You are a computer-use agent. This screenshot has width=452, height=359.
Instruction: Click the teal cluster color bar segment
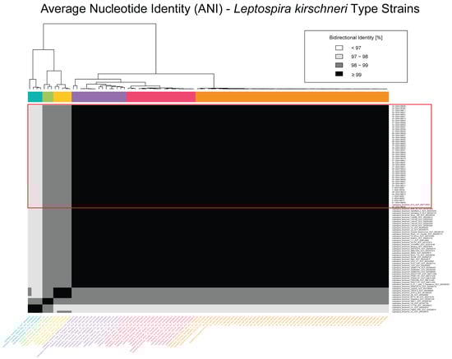point(35,97)
